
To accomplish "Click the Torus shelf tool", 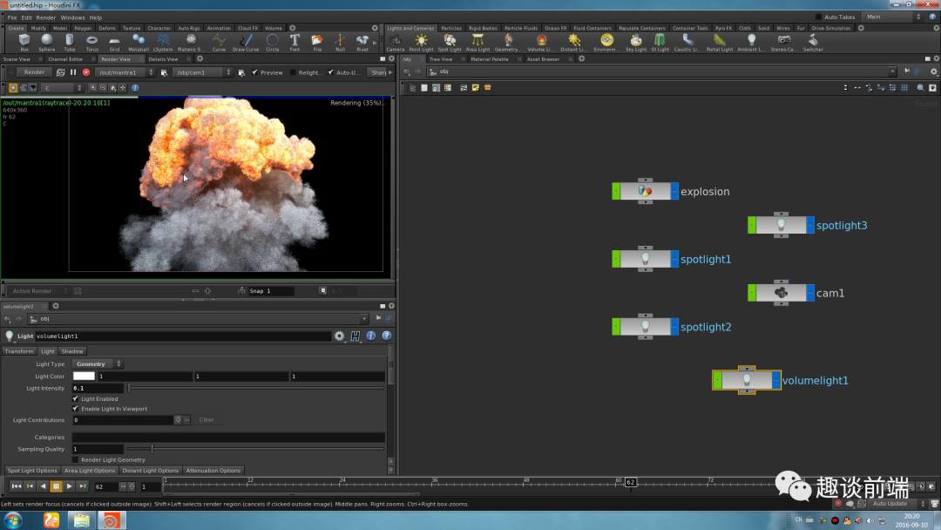I will [x=91, y=42].
